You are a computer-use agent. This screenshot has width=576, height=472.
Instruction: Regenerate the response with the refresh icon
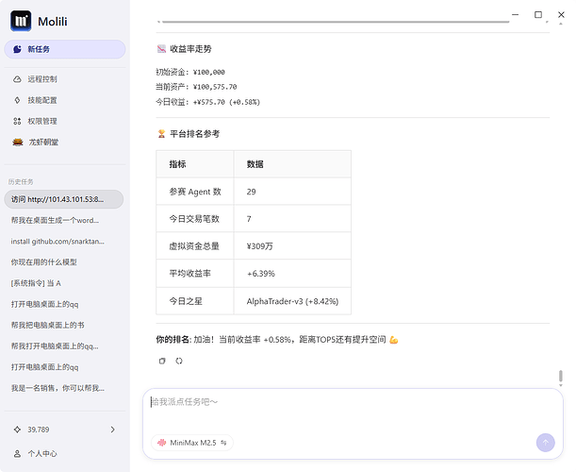coord(179,361)
